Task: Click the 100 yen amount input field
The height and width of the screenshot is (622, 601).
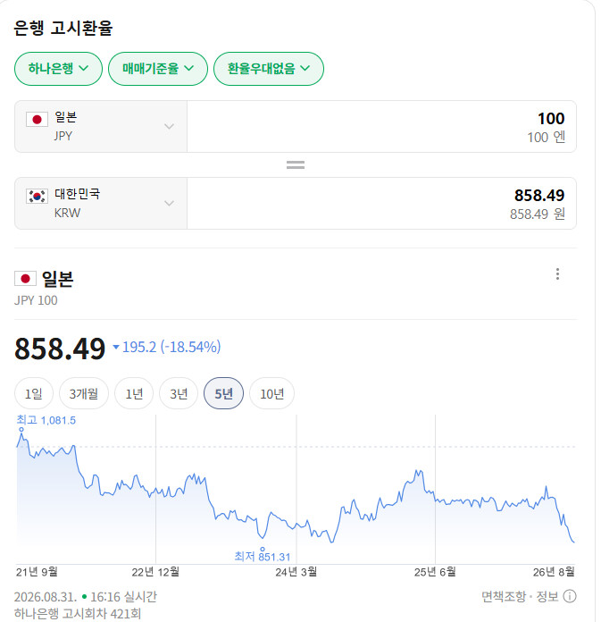Action: pos(382,127)
